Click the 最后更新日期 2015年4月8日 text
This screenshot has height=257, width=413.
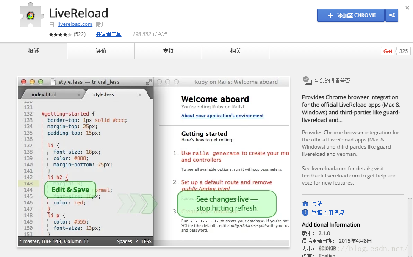[x=337, y=241]
